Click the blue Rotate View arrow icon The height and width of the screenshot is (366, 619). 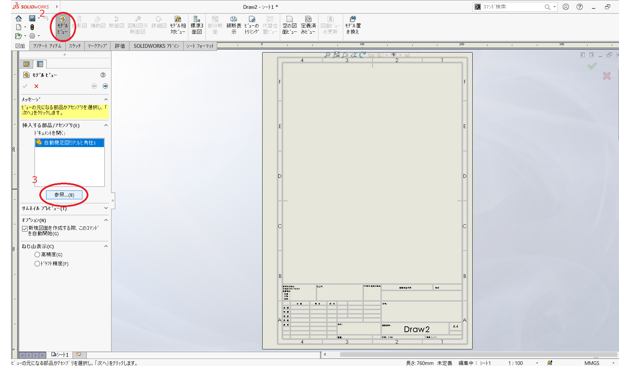(x=363, y=55)
